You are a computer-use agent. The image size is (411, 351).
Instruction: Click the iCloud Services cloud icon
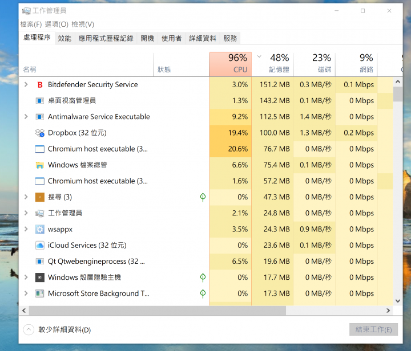click(x=39, y=246)
